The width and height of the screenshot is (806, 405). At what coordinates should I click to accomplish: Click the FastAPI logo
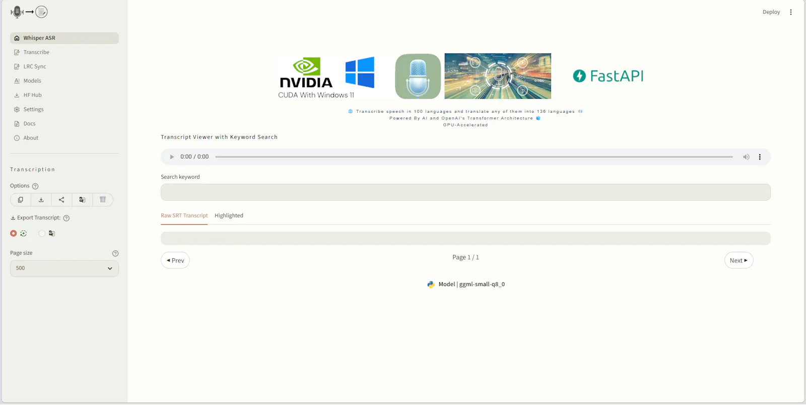coord(608,76)
